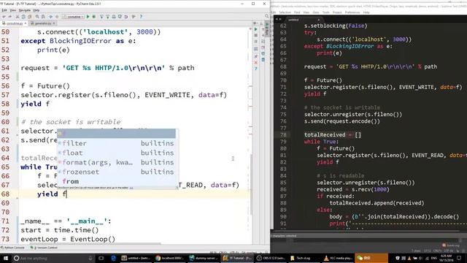Open the Goto menu in Sublime Text
The height and width of the screenshot is (263, 467).
[x=316, y=12]
